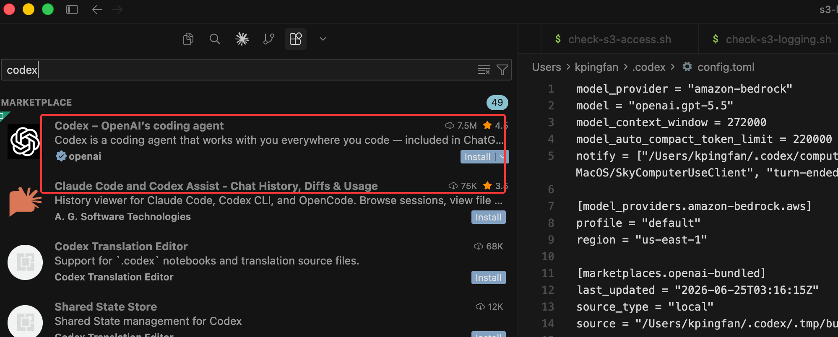
Task: Click the dollar icon on check-s3-logging.sh tab
Action: click(x=716, y=39)
